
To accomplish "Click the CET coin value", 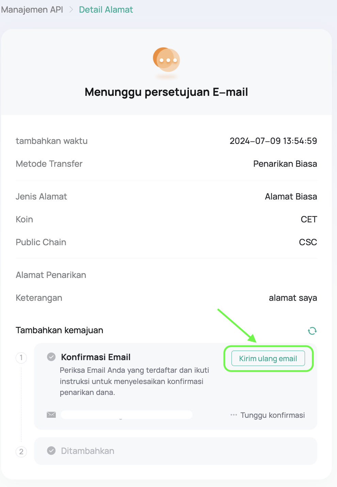I will [309, 219].
